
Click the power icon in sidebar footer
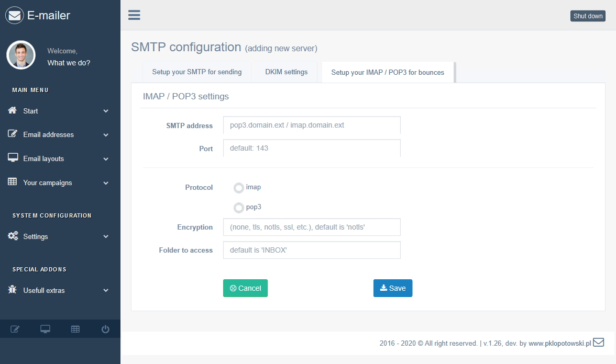[x=105, y=329]
